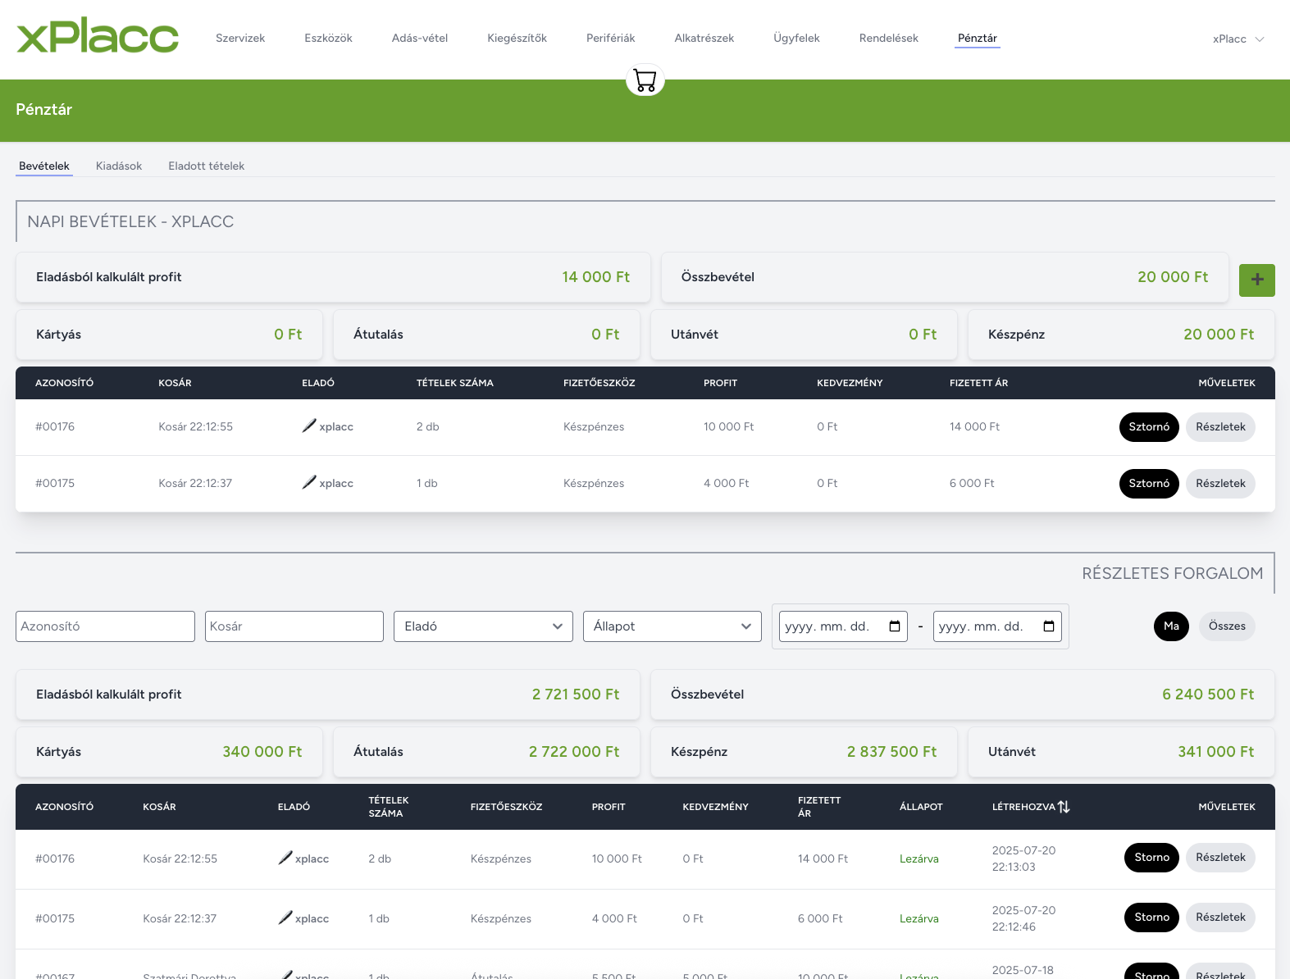Open the Ügyfelek page
The image size is (1290, 979).
click(x=796, y=38)
